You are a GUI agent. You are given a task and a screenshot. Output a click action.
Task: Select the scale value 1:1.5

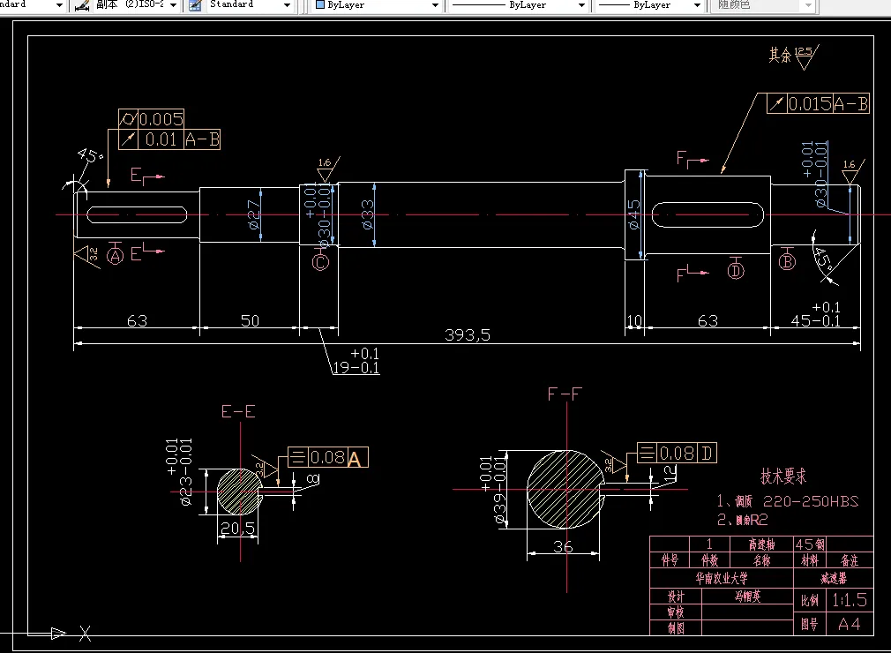[850, 599]
